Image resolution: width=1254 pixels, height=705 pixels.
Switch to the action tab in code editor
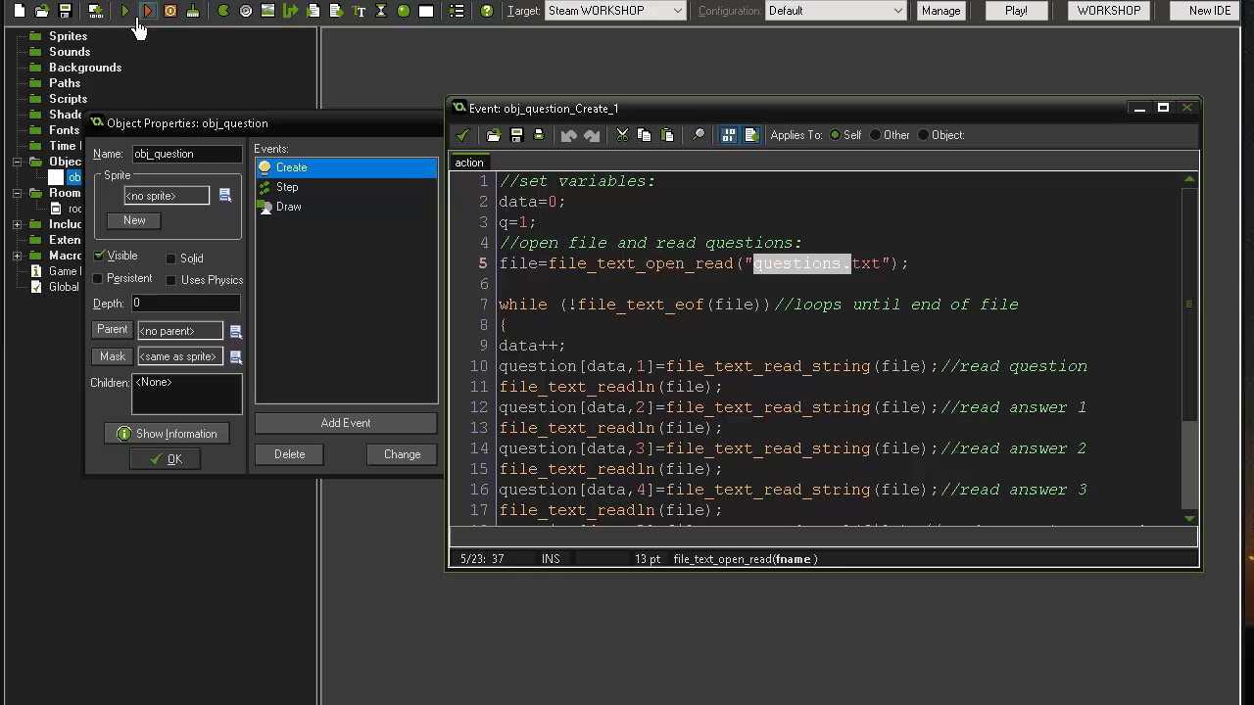[x=469, y=163]
